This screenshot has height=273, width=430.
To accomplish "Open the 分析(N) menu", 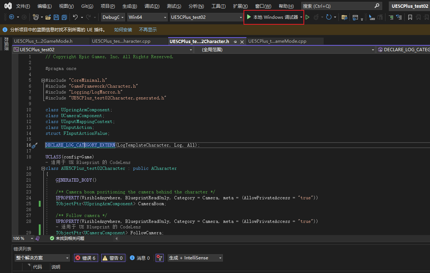I will click(196, 6).
